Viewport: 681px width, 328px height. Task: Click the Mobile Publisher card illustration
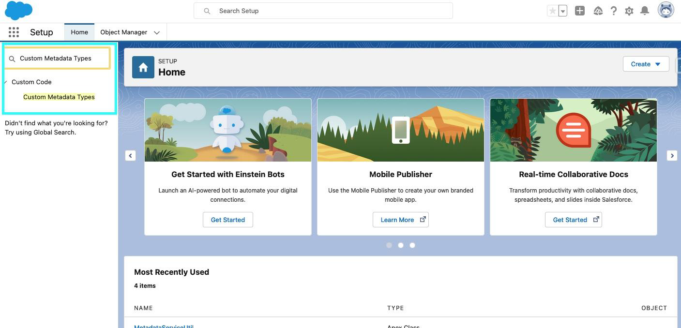[x=401, y=130]
